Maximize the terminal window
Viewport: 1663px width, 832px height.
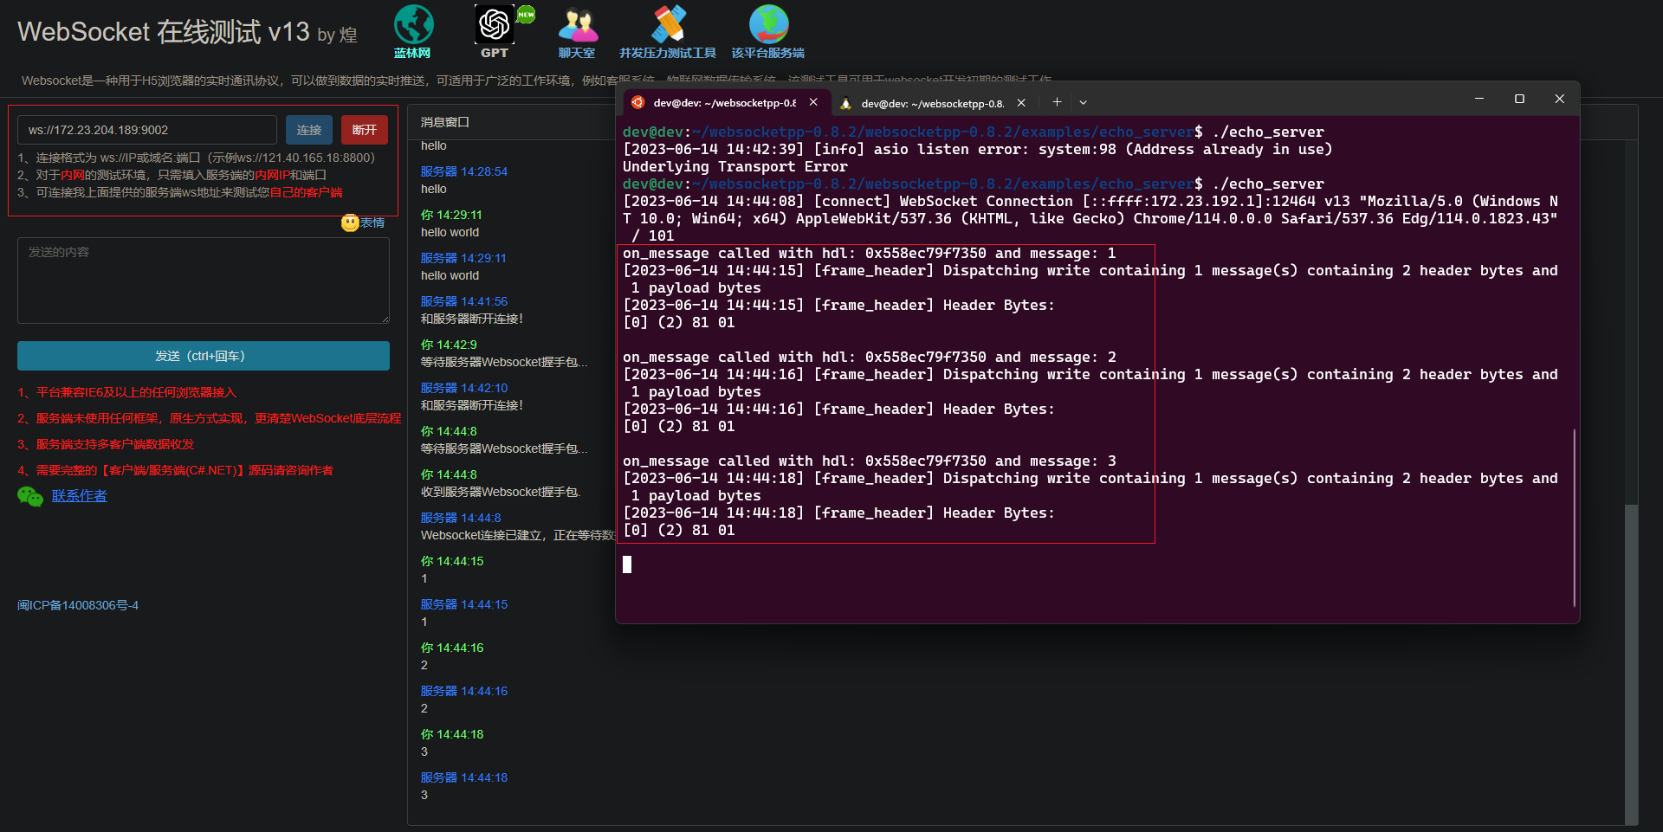tap(1519, 99)
